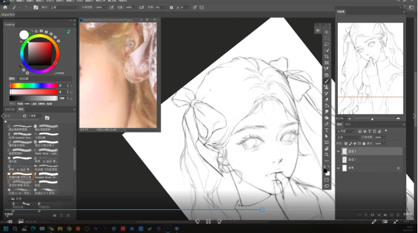Open the Navigator panel tab

[341, 12]
